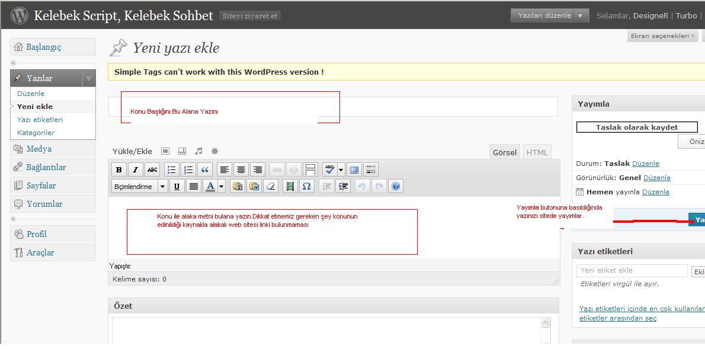
Task: Remove formatting with the eraser icon
Action: click(271, 186)
